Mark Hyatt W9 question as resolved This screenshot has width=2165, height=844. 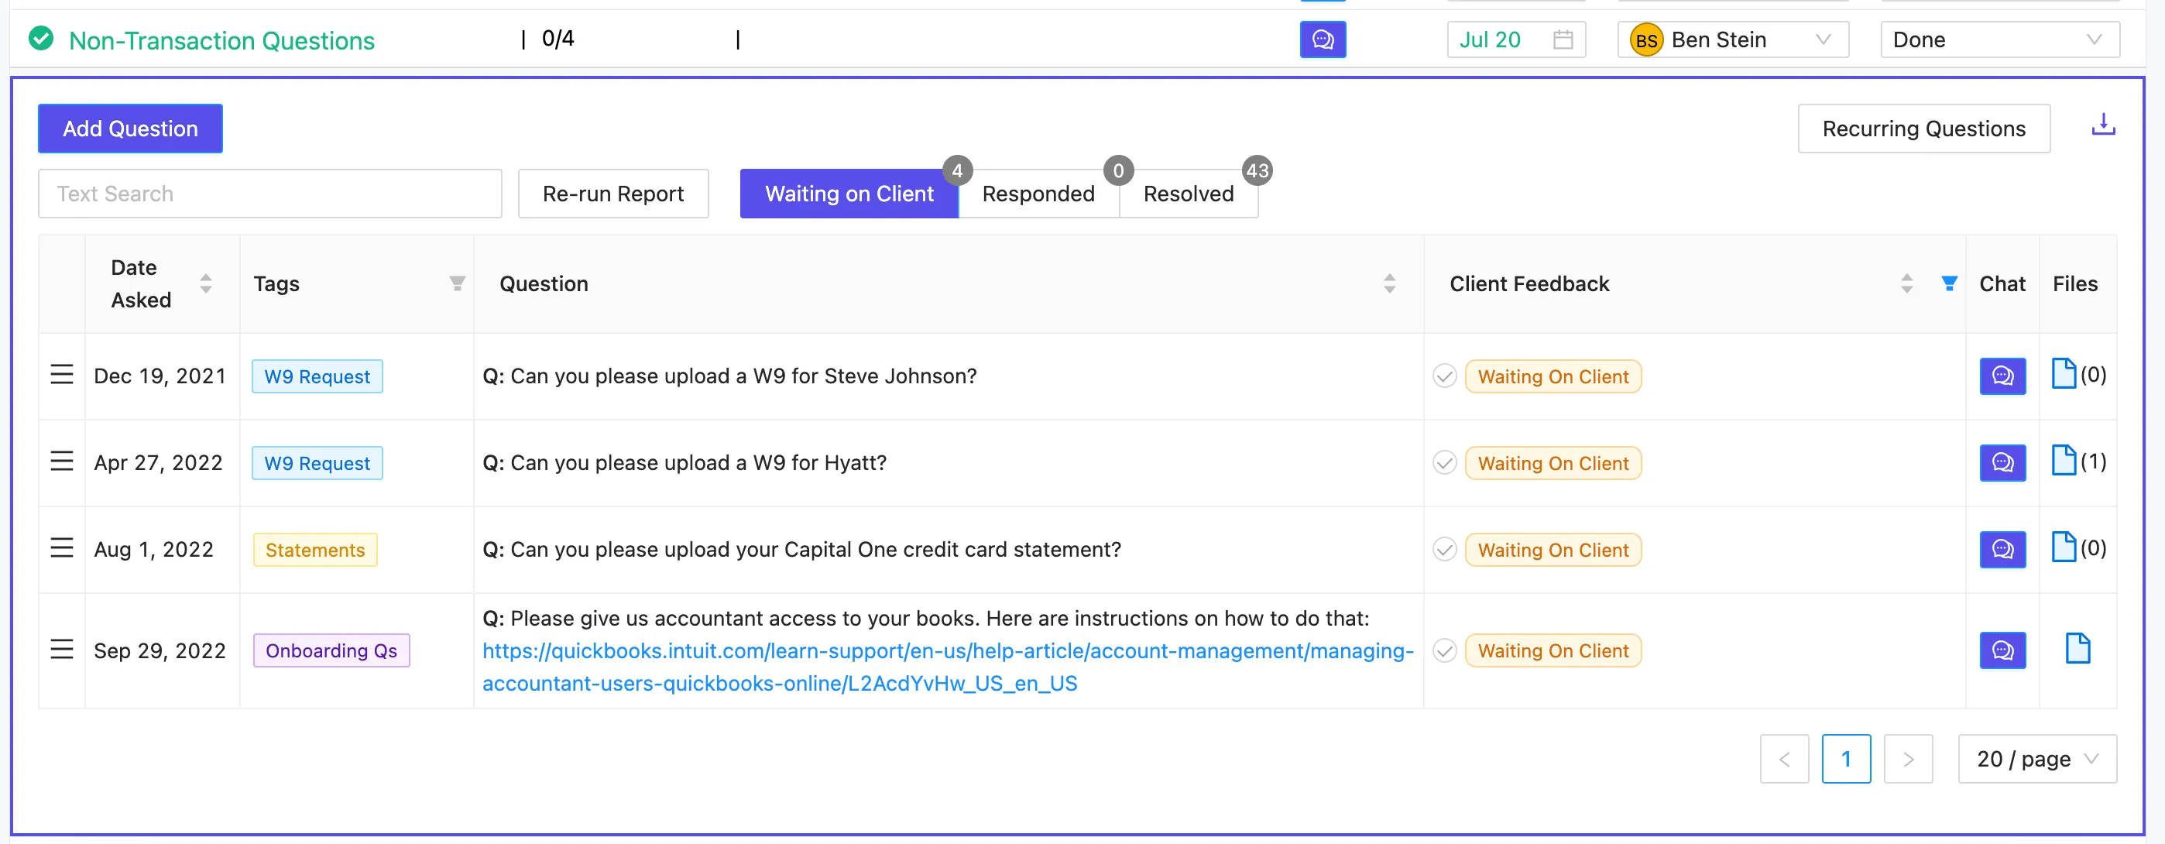pyautogui.click(x=1443, y=462)
